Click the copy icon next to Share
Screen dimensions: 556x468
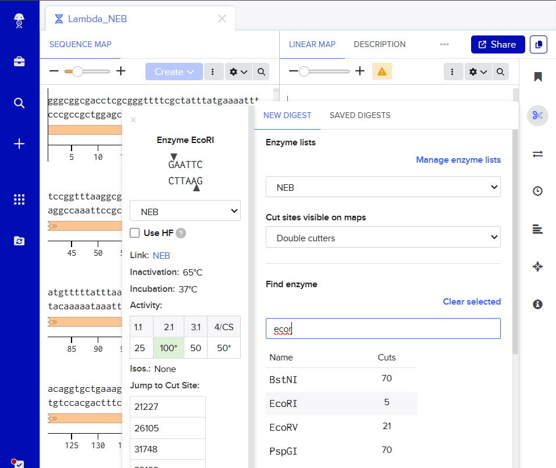[538, 45]
